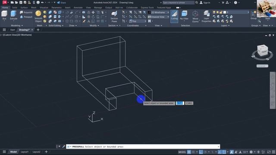
Task: Open file tabs hamburger menu
Action: pos(4,30)
